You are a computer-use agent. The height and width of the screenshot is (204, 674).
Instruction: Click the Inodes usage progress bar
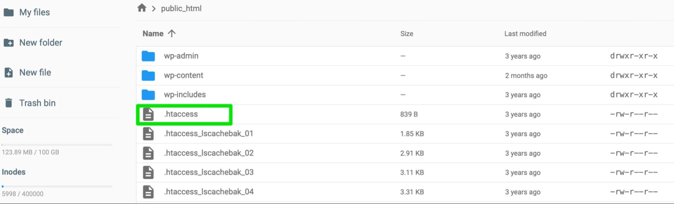[57, 186]
